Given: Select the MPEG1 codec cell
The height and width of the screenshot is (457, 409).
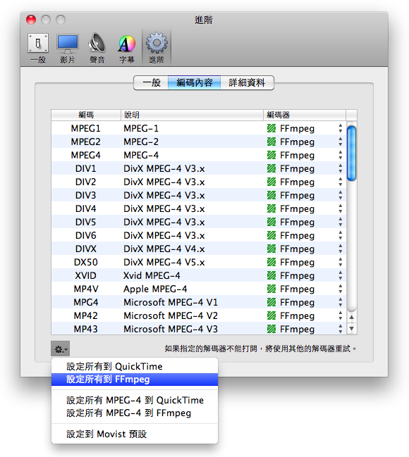Looking at the screenshot, I should click(86, 128).
